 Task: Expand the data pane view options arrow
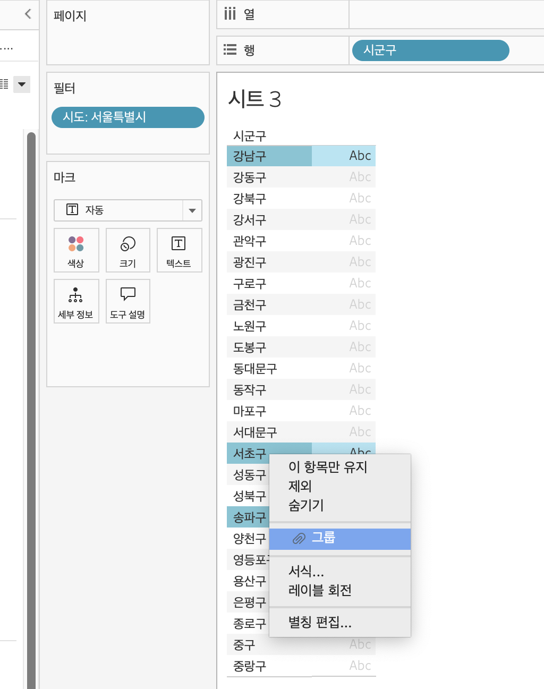click(x=22, y=84)
